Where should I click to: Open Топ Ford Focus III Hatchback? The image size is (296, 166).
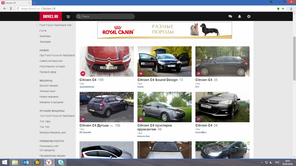[x=57, y=116]
